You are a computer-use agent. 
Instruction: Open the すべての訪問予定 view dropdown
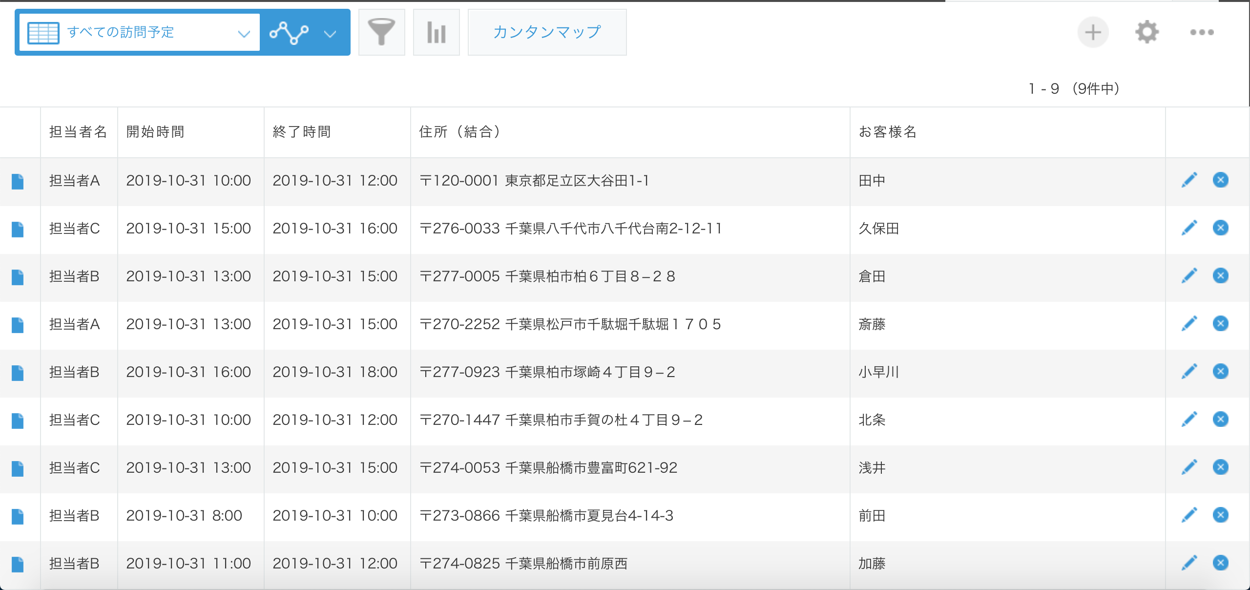pyautogui.click(x=139, y=32)
